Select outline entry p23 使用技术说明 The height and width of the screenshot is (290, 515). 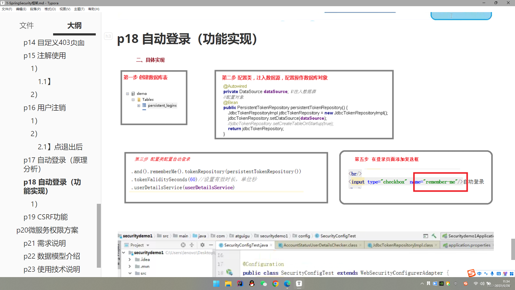coord(52,269)
